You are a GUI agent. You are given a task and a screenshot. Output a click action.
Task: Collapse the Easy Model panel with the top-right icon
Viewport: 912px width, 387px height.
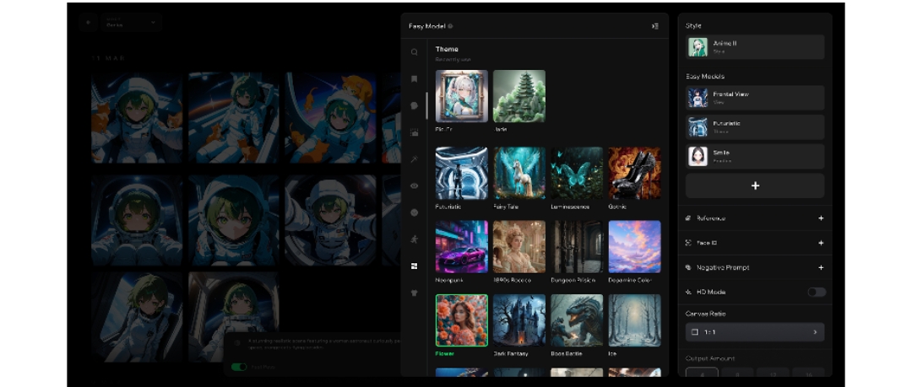coord(654,26)
